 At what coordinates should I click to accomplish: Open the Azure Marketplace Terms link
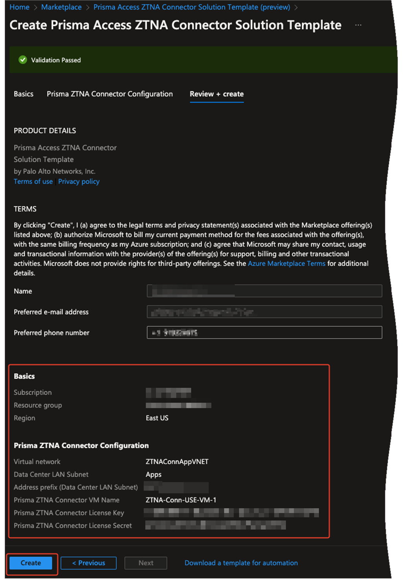point(287,263)
